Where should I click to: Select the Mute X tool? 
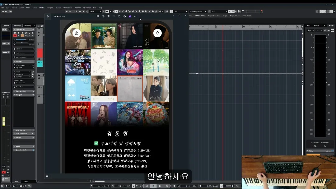(136, 11)
